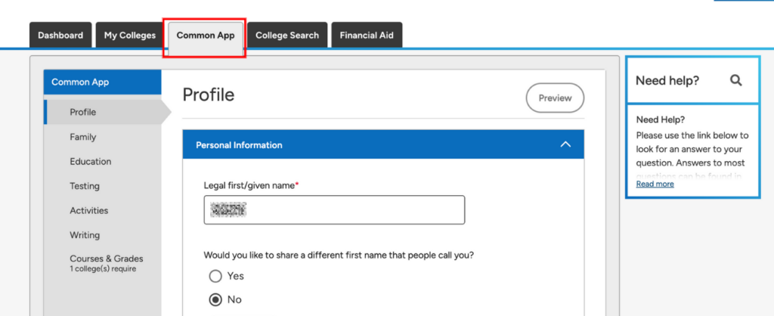Viewport: 774px width, 316px height.
Task: Click the search magnifier icon in Need help
Action: tap(735, 80)
